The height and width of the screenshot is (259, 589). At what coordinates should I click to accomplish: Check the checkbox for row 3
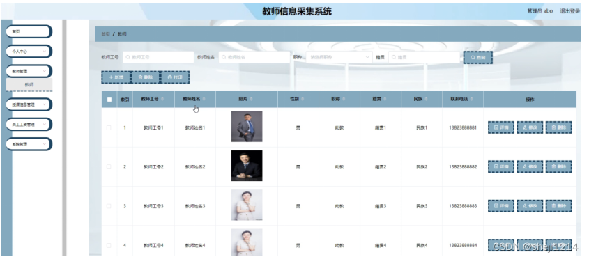pyautogui.click(x=109, y=206)
